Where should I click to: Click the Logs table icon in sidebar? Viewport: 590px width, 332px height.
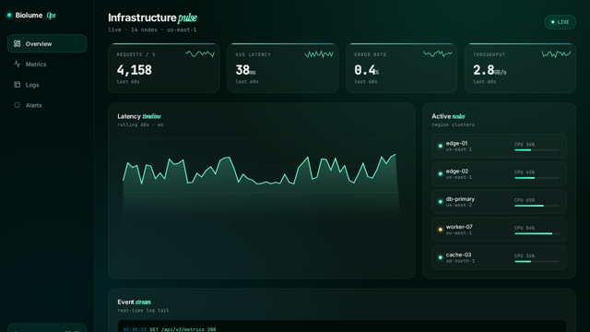17,84
